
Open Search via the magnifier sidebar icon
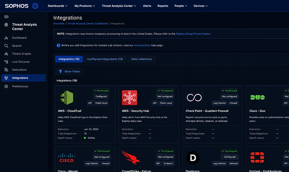(x=6, y=46)
